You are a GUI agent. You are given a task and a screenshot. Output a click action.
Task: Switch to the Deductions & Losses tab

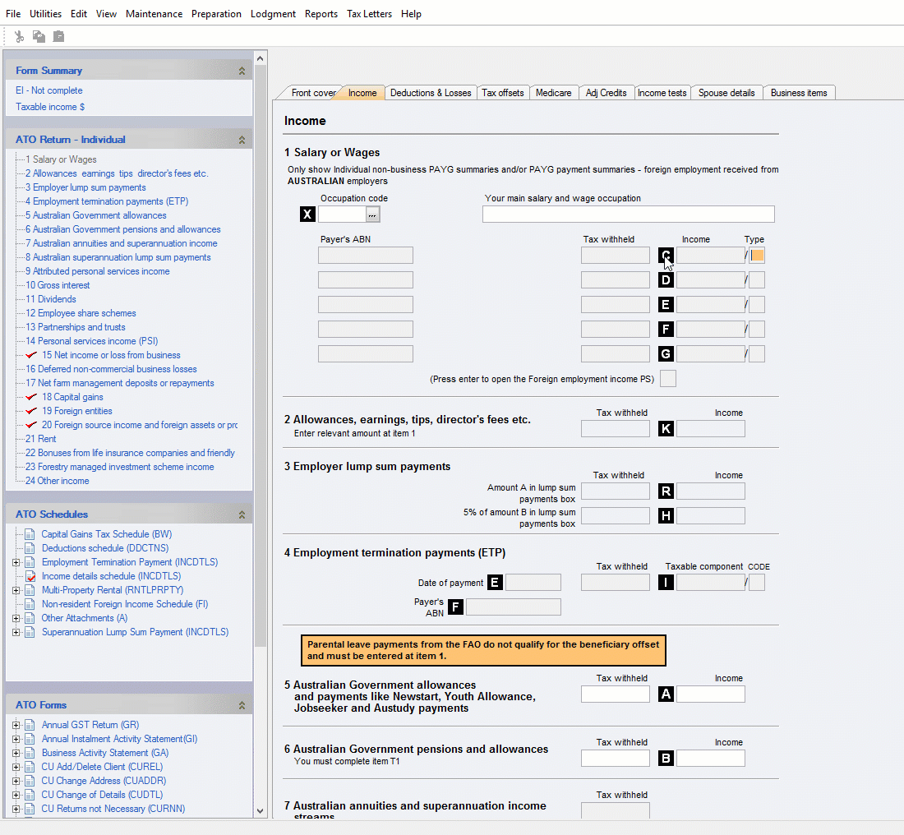click(x=431, y=93)
